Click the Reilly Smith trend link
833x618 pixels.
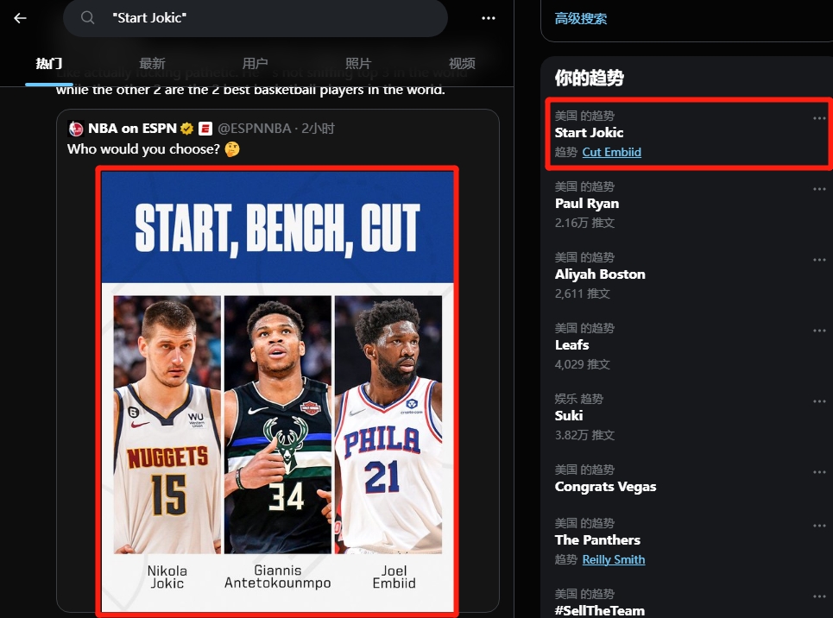click(x=613, y=559)
